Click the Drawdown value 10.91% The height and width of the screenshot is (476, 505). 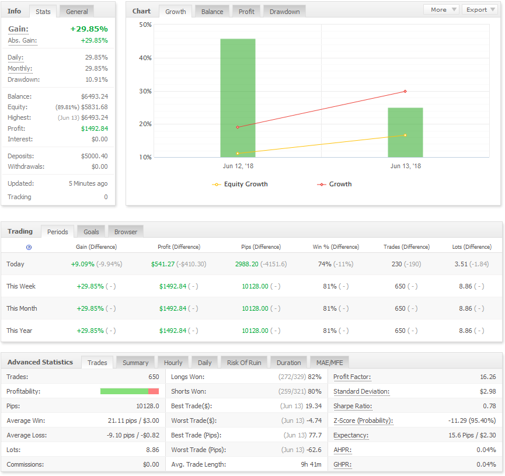(x=96, y=79)
